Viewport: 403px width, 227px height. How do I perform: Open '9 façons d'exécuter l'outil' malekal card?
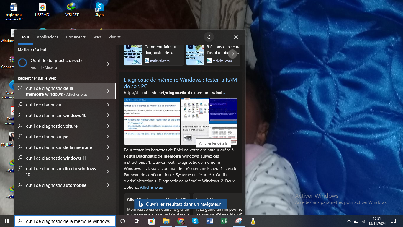213,55
